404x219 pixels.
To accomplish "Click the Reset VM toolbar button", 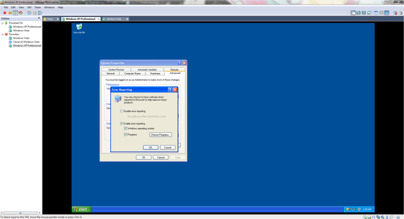I will 21,13.
